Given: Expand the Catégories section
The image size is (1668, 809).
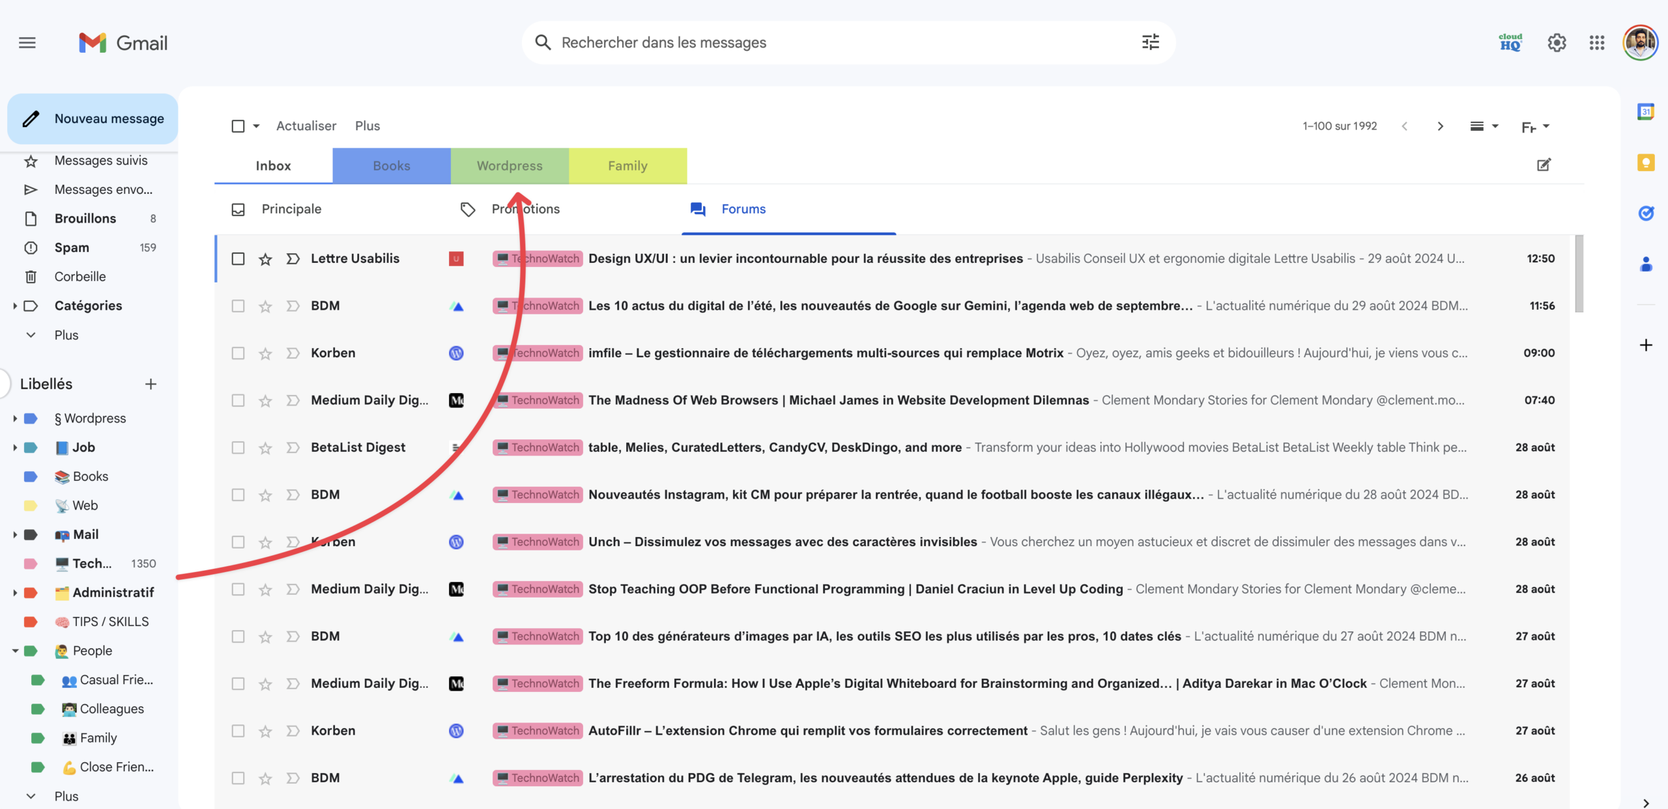Looking at the screenshot, I should click(x=16, y=305).
